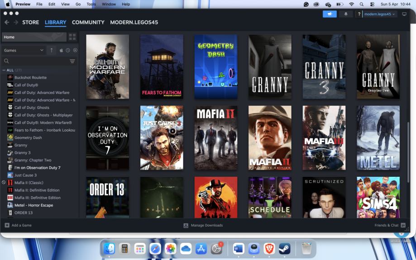This screenshot has width=416, height=260.
Task: Filter by macOS compatible games Apple icon
Action: click(61, 50)
